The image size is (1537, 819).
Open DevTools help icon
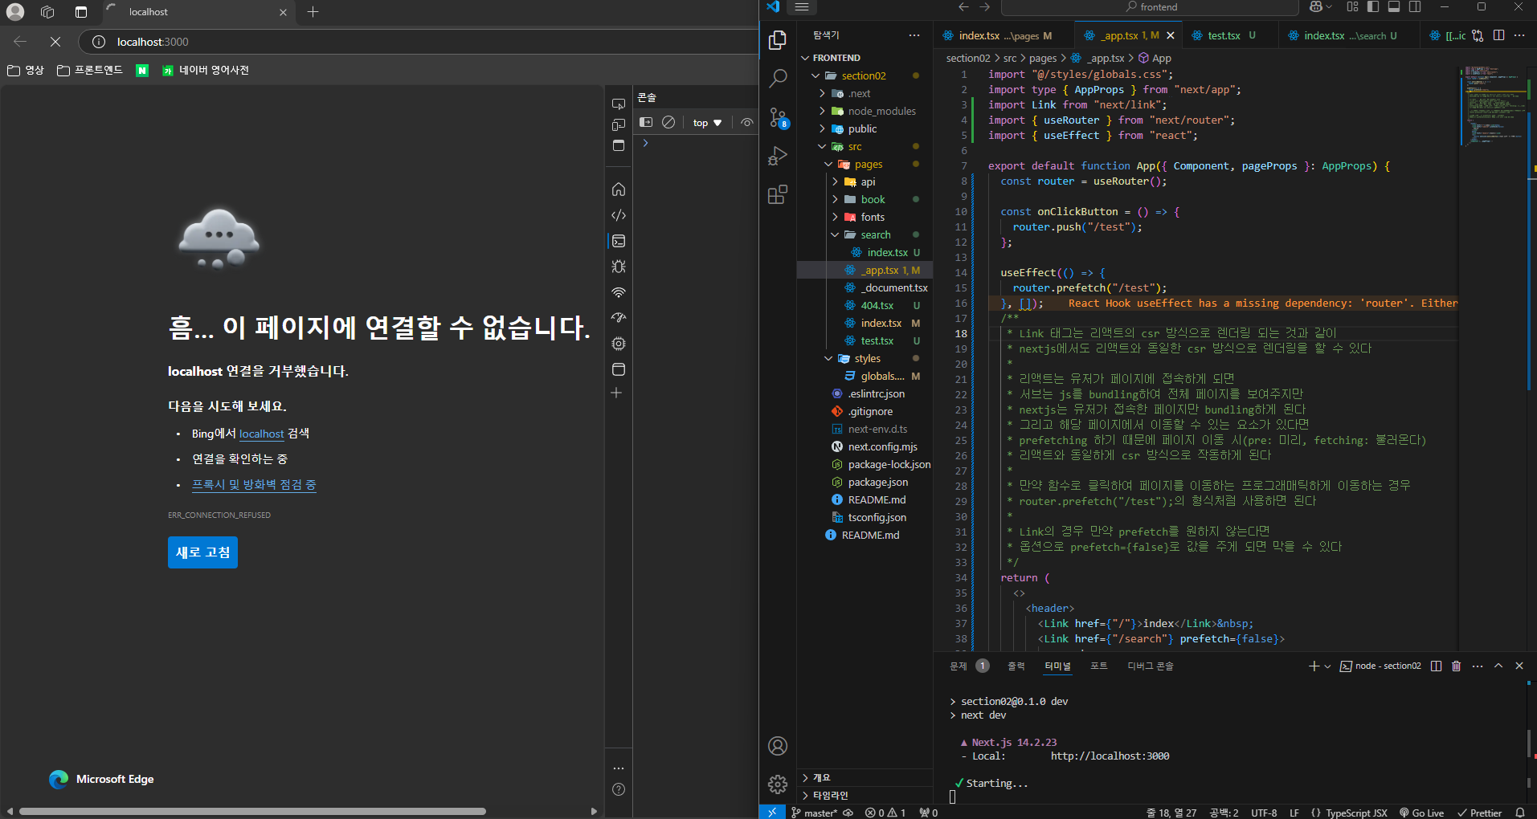[x=619, y=789]
